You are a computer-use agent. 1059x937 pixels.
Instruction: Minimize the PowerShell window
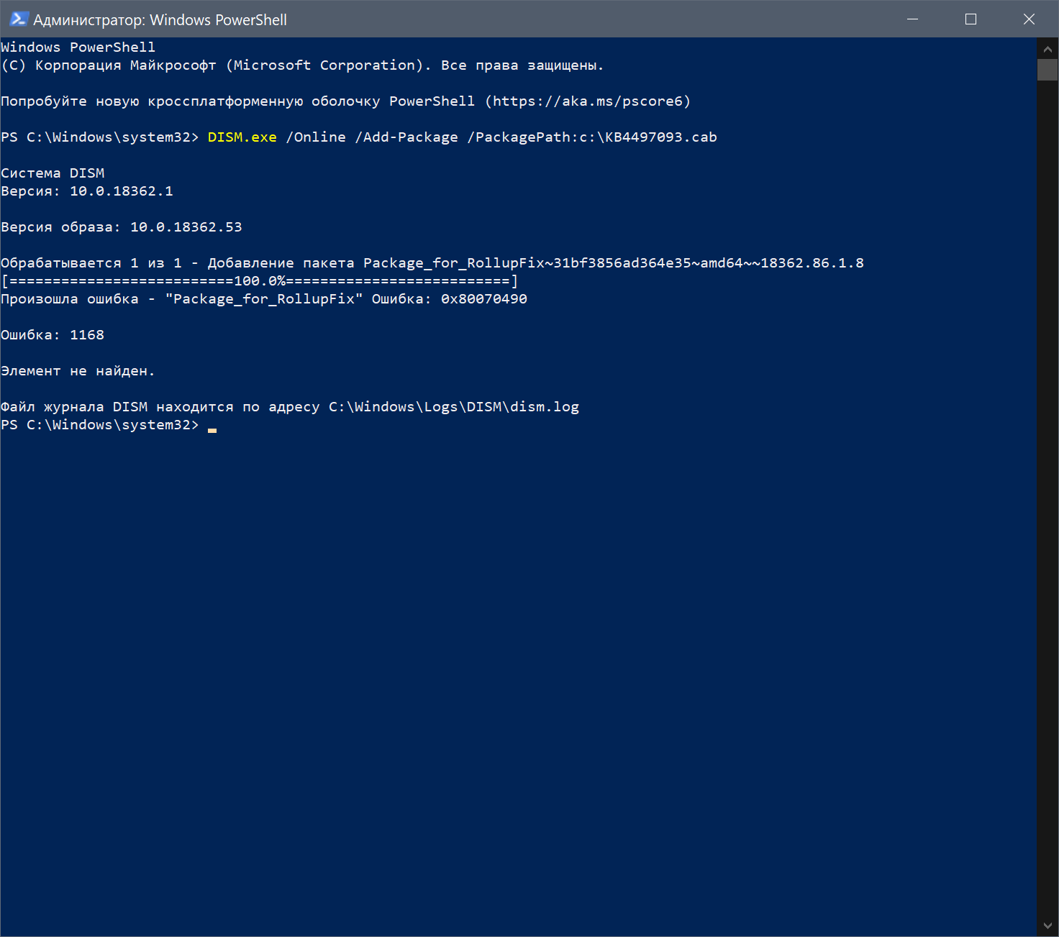tap(912, 19)
